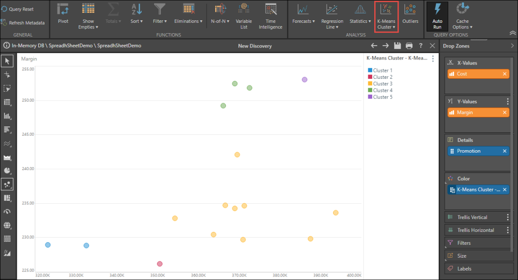Click the print icon in header
The image size is (518, 280).
click(409, 46)
